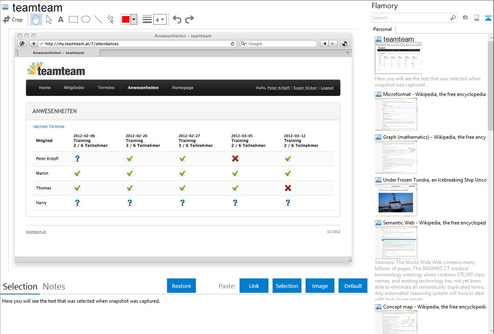494x334 pixels.
Task: Click the blue upward arrow panel icon
Action: [x=488, y=18]
